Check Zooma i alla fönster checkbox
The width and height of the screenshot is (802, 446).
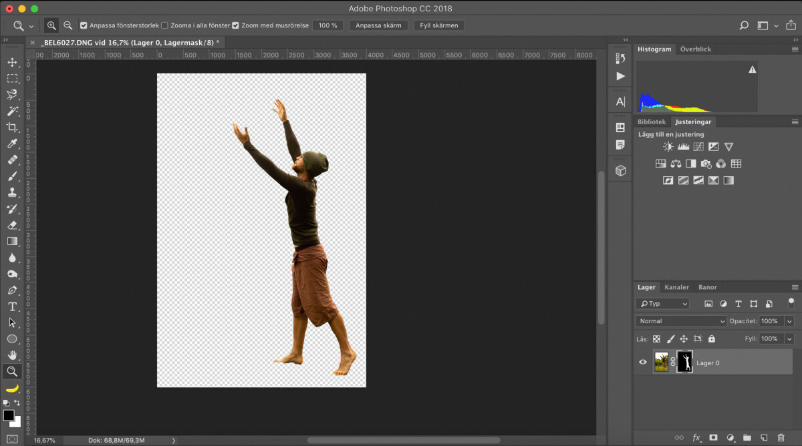164,25
